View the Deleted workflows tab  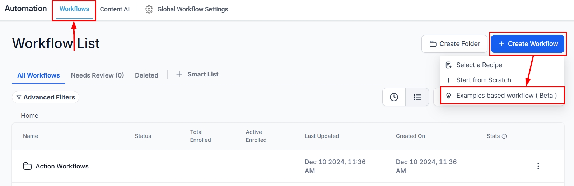point(146,75)
